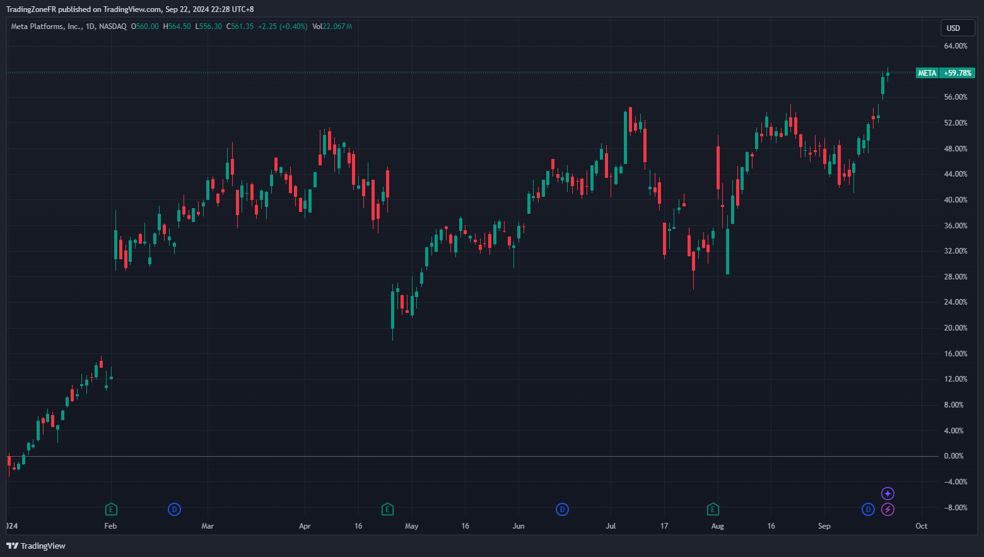Select the dividend marker in late September
Screen dimensions: 984x557
868,509
